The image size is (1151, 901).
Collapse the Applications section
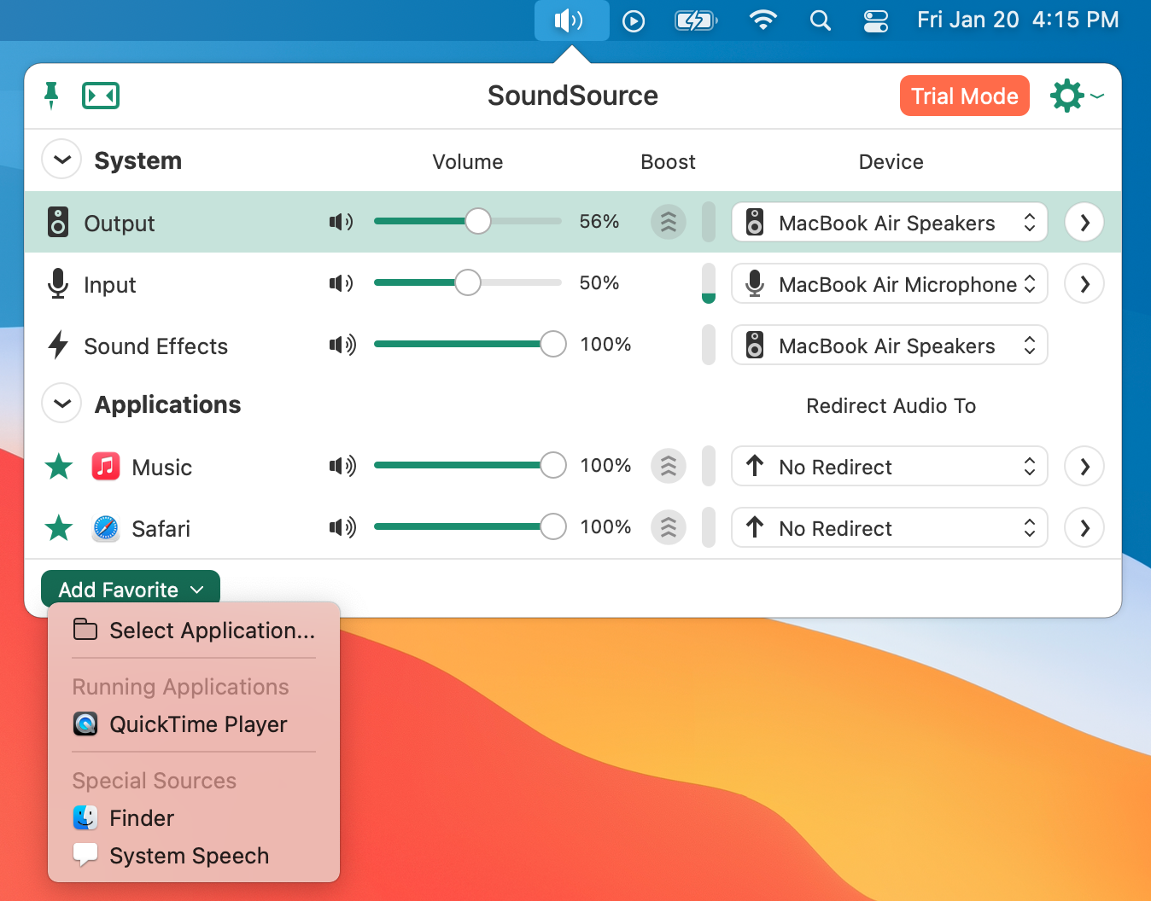point(61,404)
